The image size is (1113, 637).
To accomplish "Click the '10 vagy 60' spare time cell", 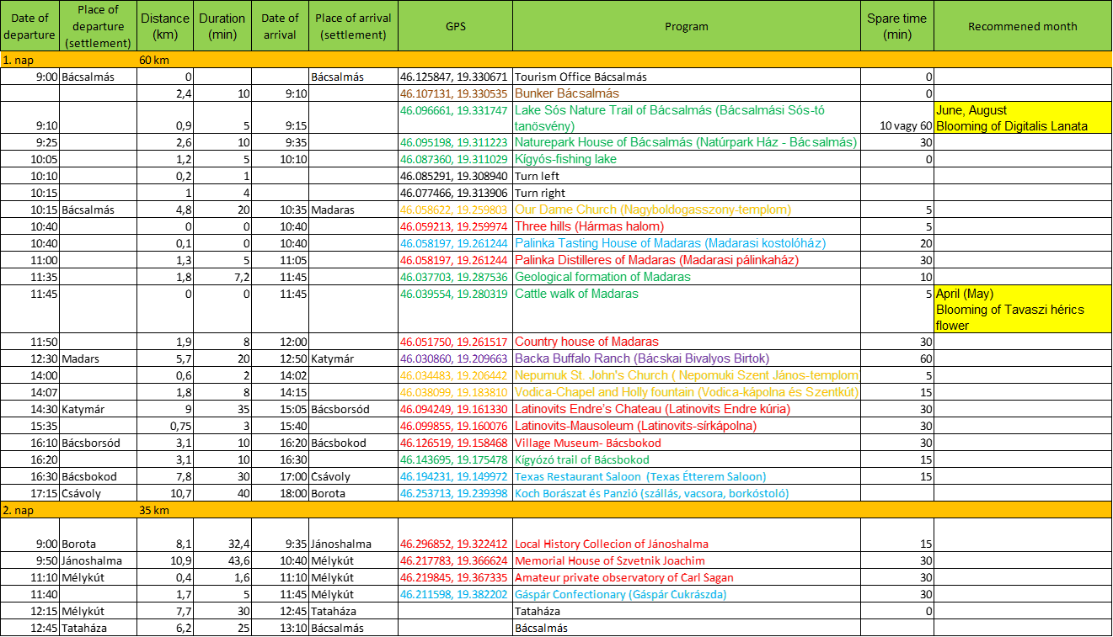I will (x=904, y=126).
